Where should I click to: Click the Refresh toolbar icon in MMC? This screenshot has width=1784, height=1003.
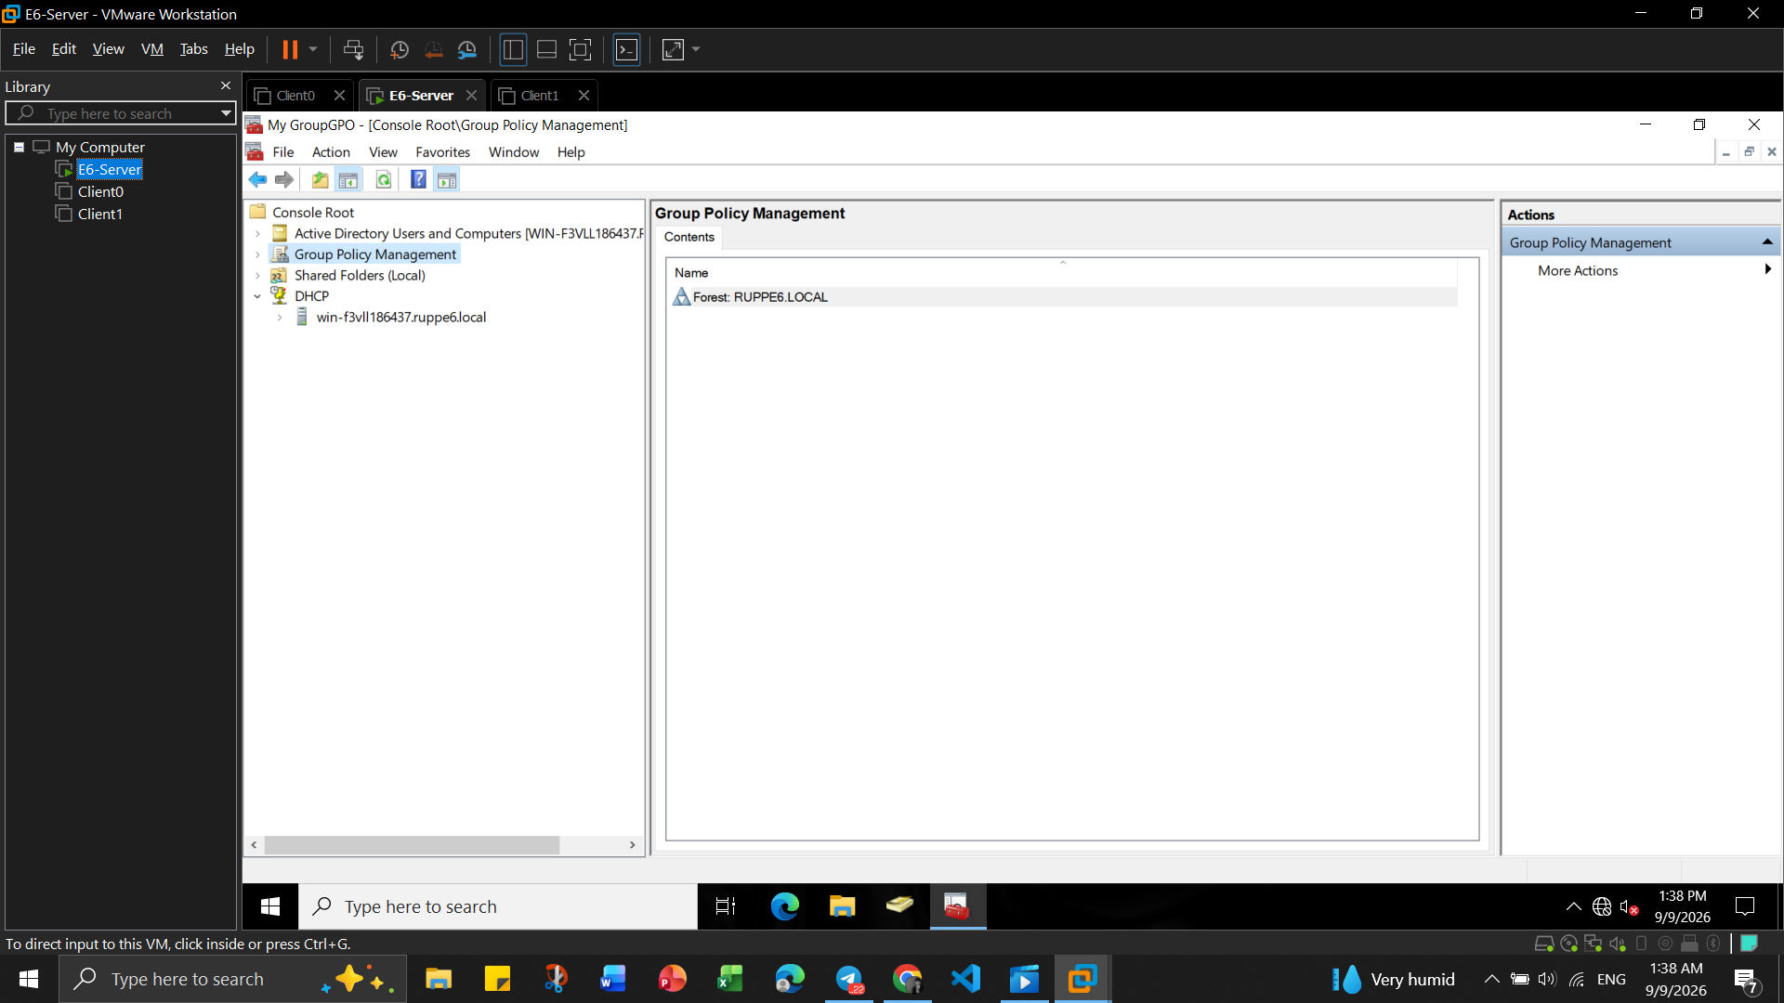click(x=383, y=180)
